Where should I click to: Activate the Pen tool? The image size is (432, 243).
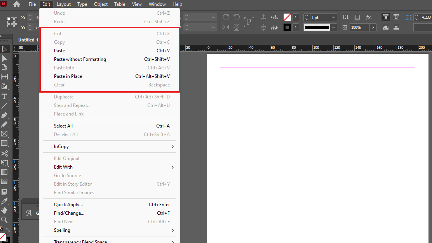pos(5,115)
